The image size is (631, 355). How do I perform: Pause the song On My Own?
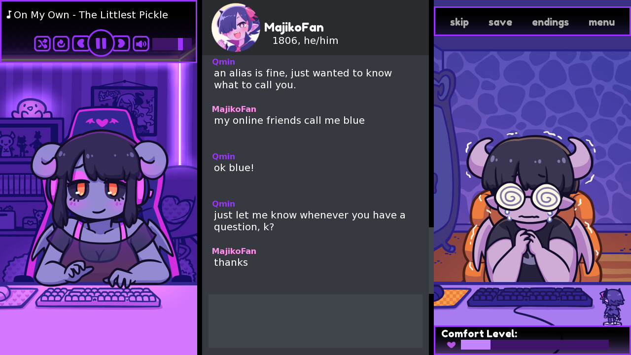(101, 43)
